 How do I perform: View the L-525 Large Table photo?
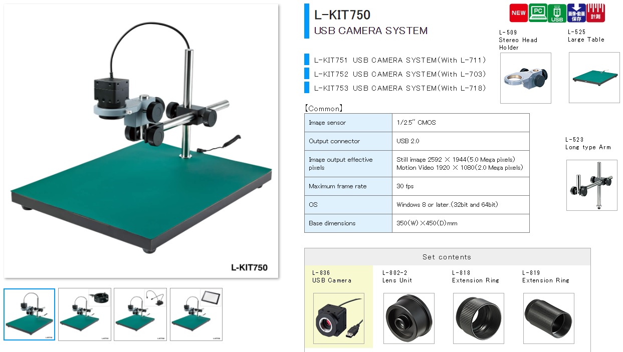click(594, 77)
